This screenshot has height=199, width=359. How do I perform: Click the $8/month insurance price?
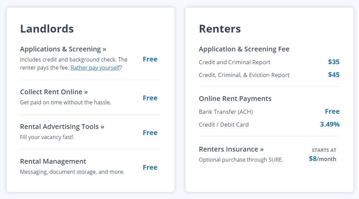[324, 159]
